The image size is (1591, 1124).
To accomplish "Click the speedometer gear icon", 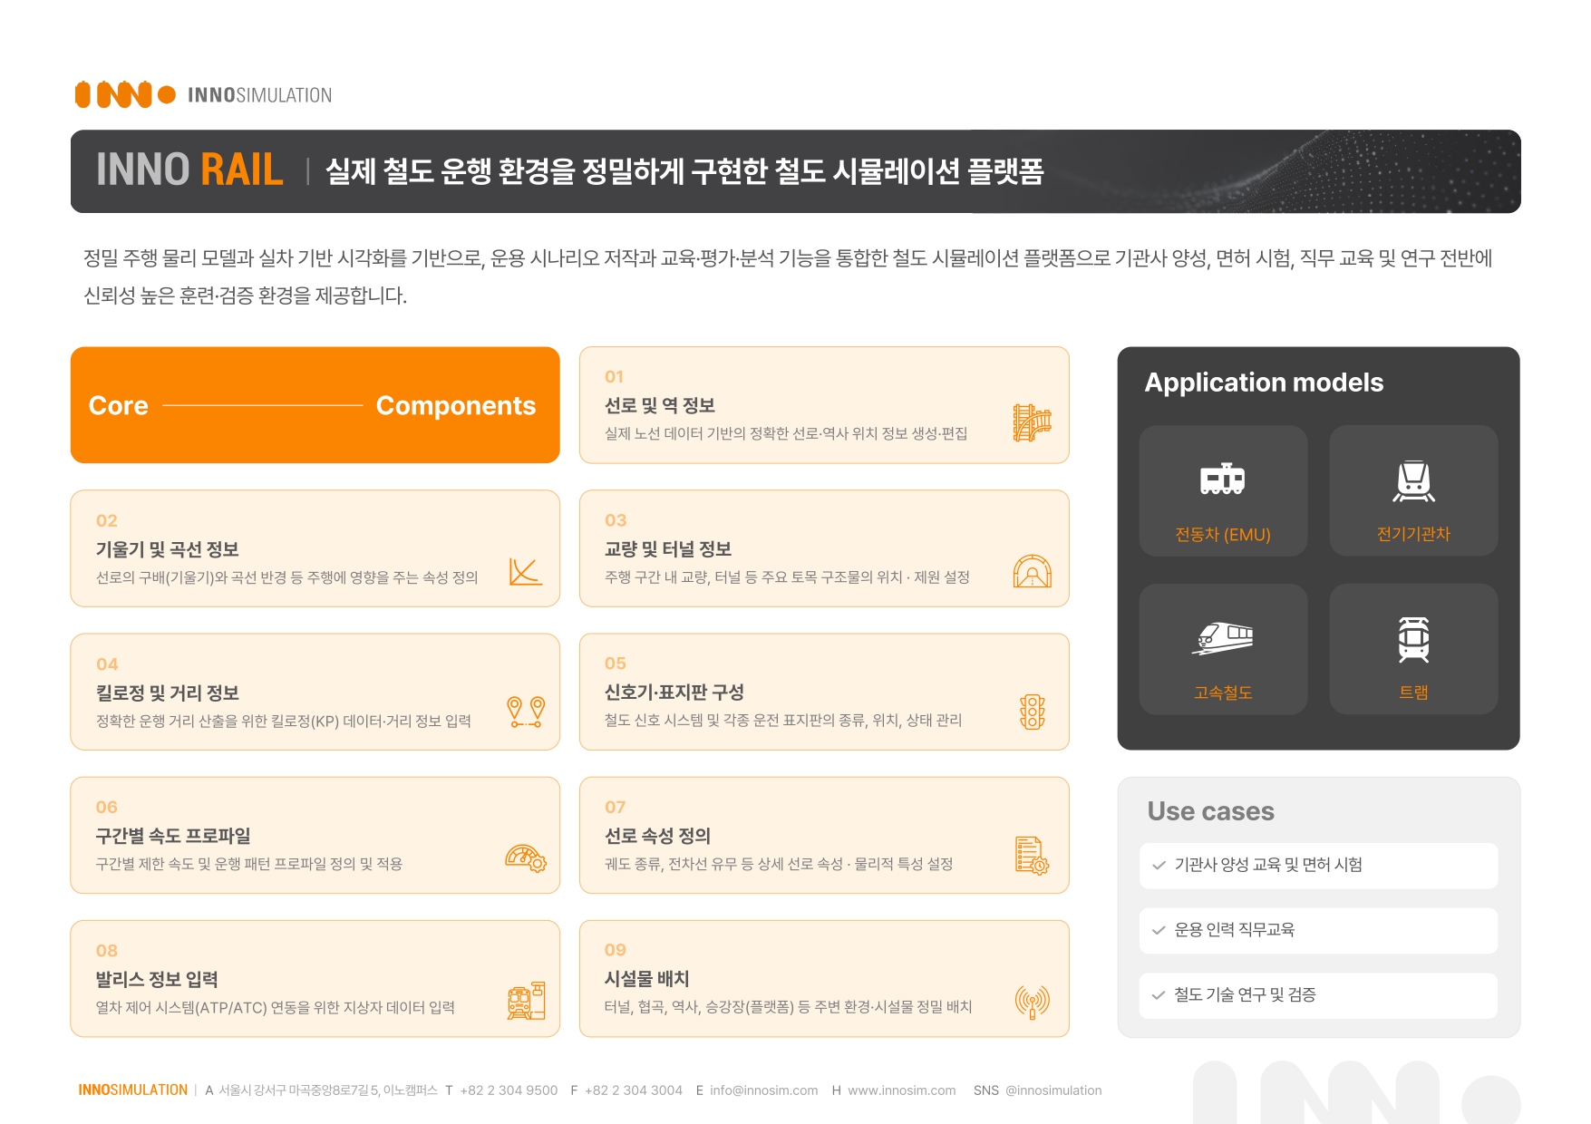I will click(x=526, y=858).
